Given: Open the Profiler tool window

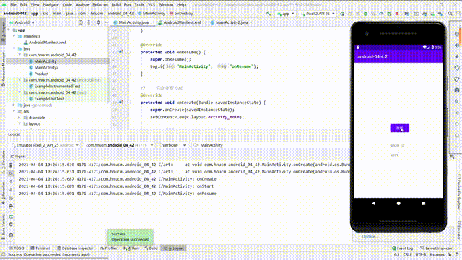Looking at the screenshot, I should click(x=109, y=248).
